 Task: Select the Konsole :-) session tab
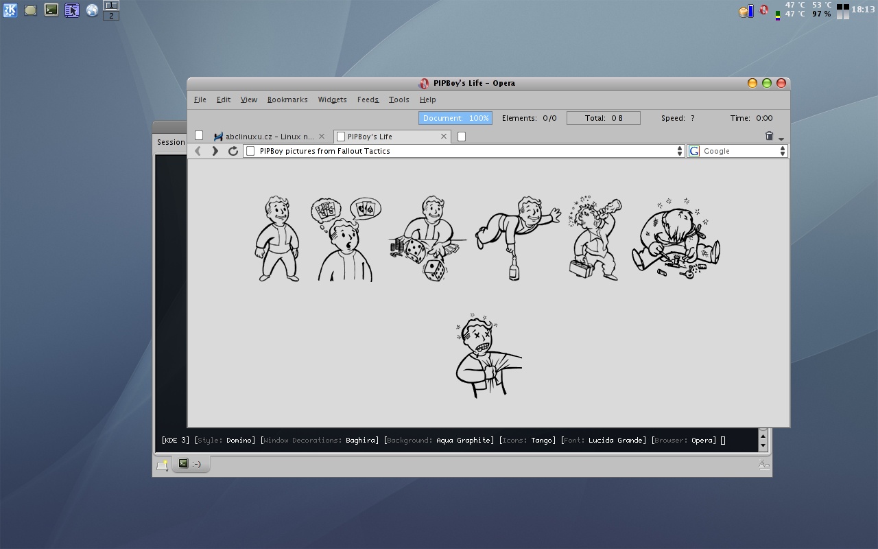tap(190, 464)
